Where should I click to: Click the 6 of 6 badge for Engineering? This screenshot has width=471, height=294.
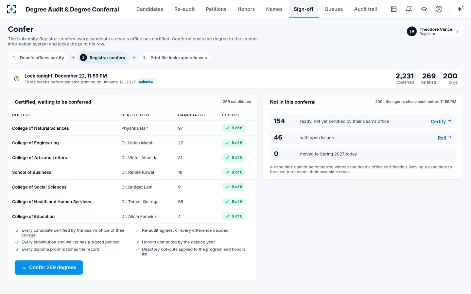pos(234,143)
